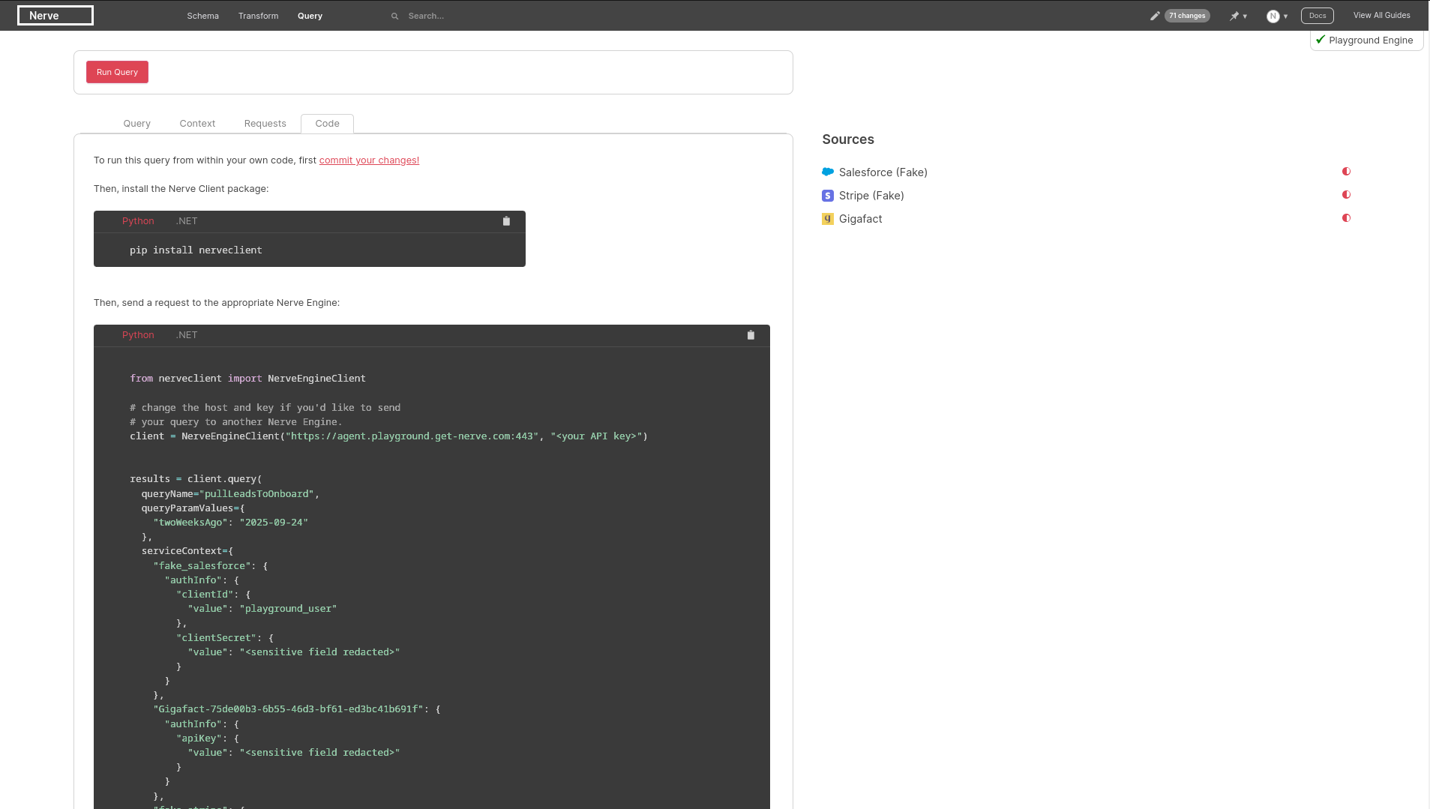This screenshot has width=1430, height=809.
Task: Click the Stripe (Fake) source icon
Action: click(828, 196)
